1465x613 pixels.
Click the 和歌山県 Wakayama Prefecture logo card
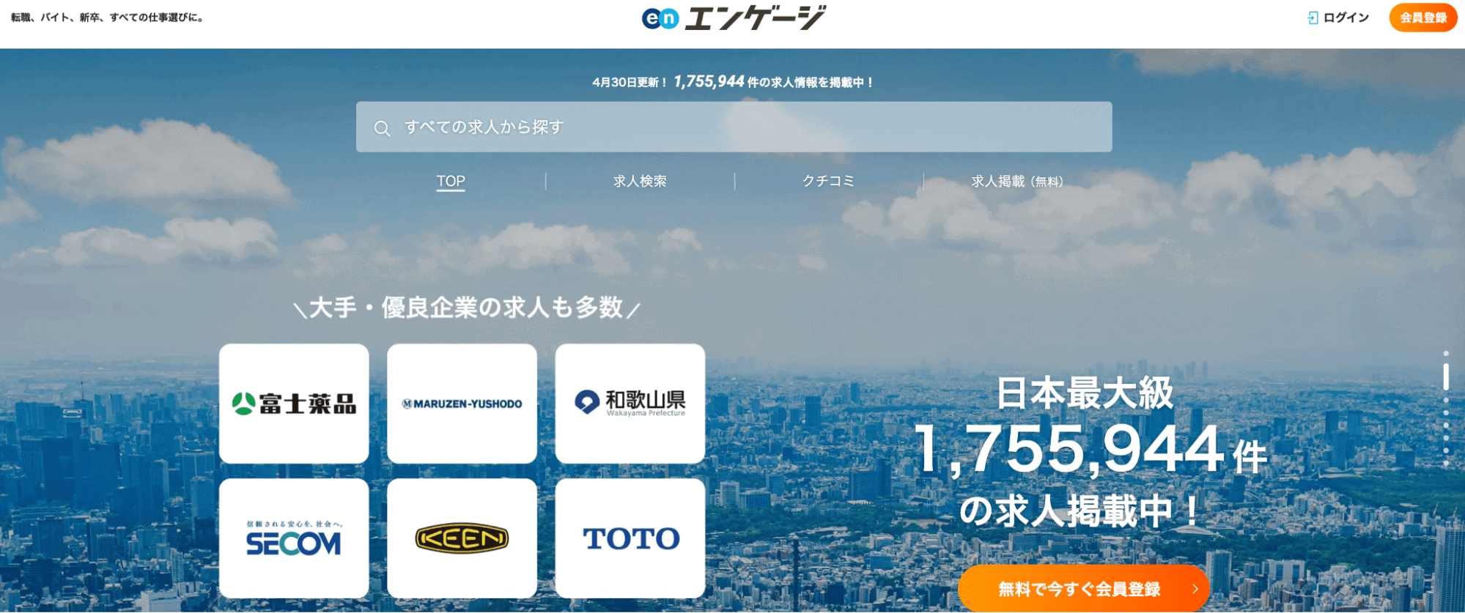630,404
